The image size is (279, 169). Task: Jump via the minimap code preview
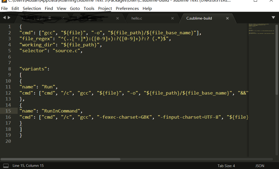click(262, 29)
